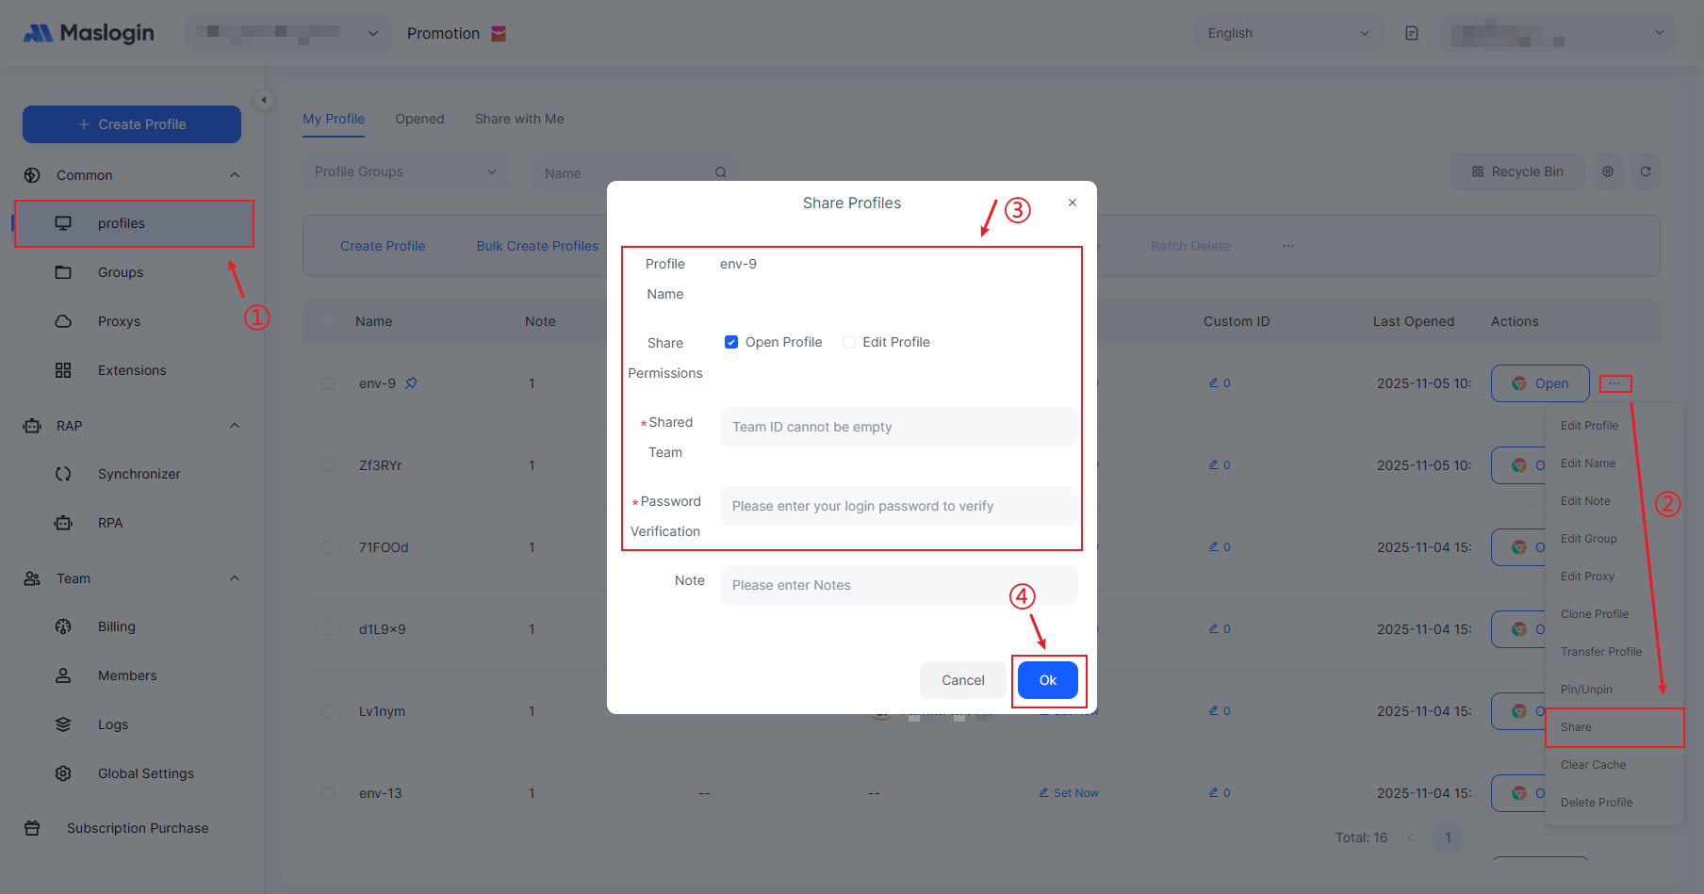Click the Ok button in Share Profiles
This screenshot has width=1704, height=894.
tap(1047, 680)
